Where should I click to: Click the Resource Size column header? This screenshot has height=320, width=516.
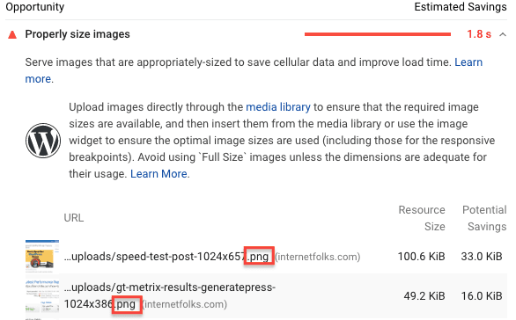pyautogui.click(x=422, y=218)
